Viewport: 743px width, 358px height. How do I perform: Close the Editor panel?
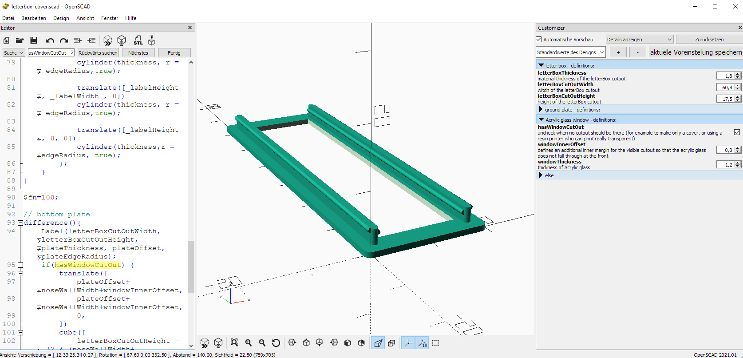point(190,28)
